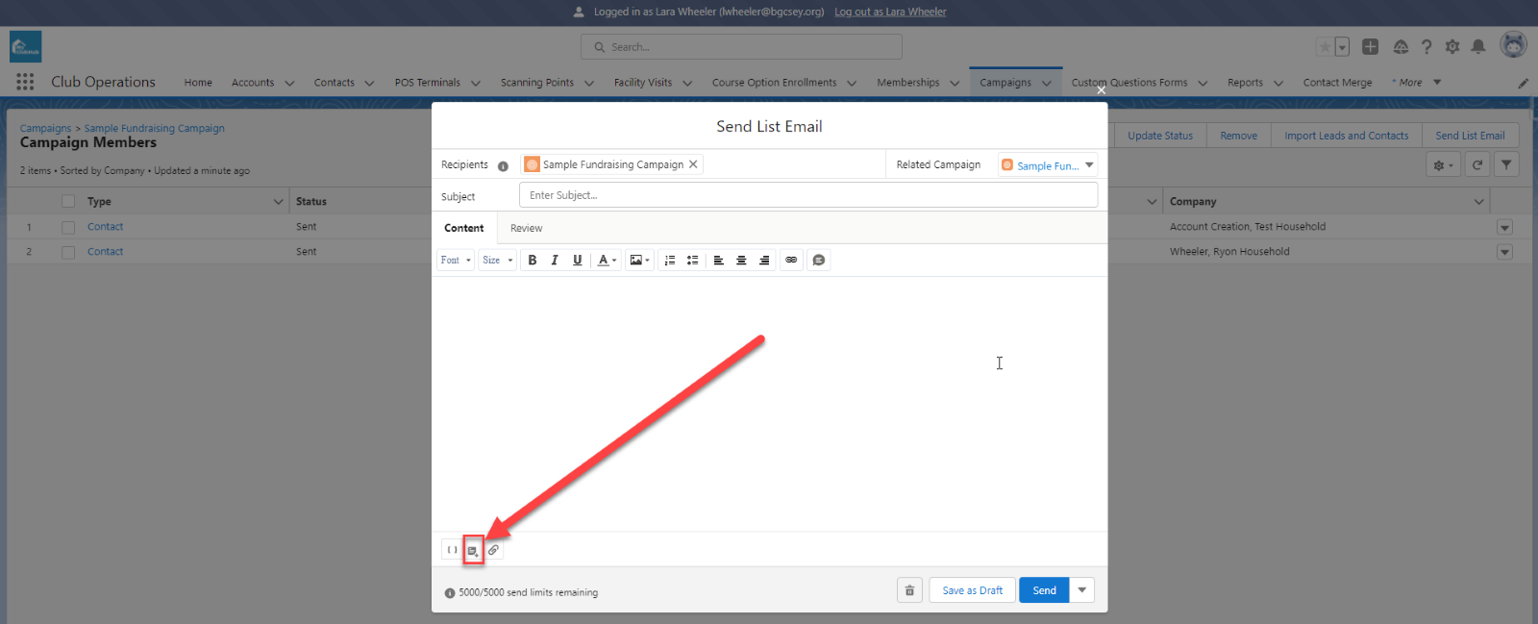This screenshot has width=1538, height=624.
Task: Click the quick text speech bubble icon
Action: pos(818,261)
